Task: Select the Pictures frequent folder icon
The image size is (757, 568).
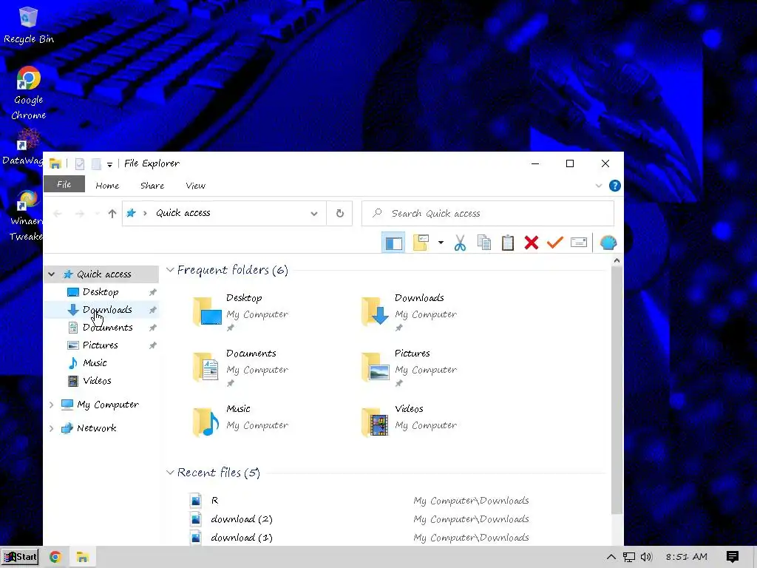Action: (x=376, y=368)
